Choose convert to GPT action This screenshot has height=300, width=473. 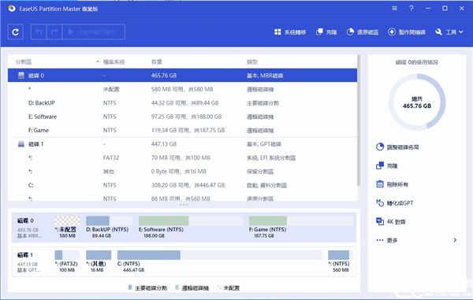(395, 203)
